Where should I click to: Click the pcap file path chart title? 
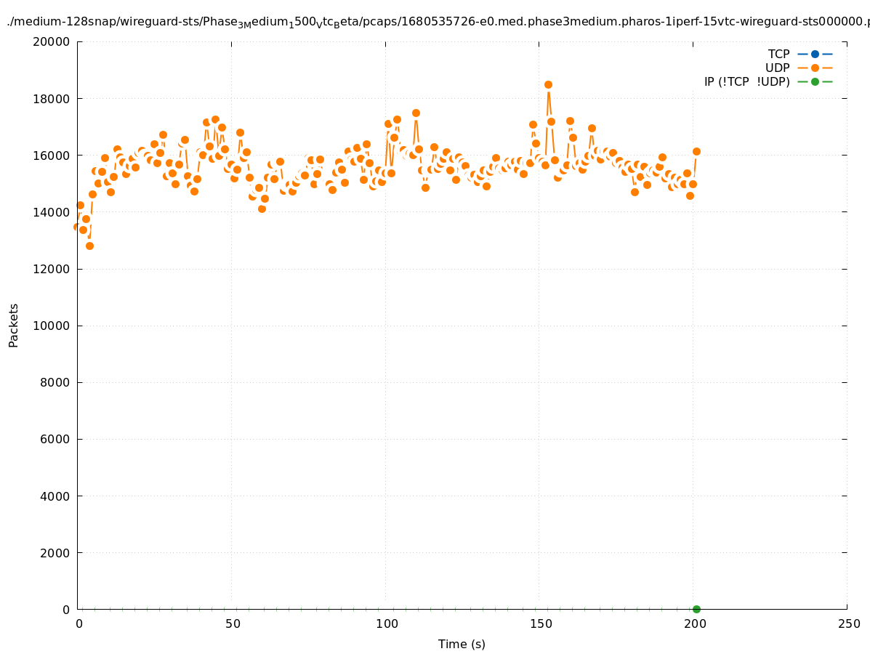click(436, 22)
